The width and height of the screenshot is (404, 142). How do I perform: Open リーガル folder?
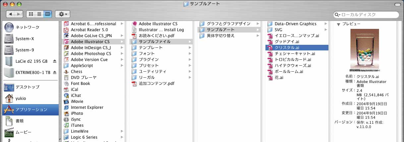click(161, 78)
